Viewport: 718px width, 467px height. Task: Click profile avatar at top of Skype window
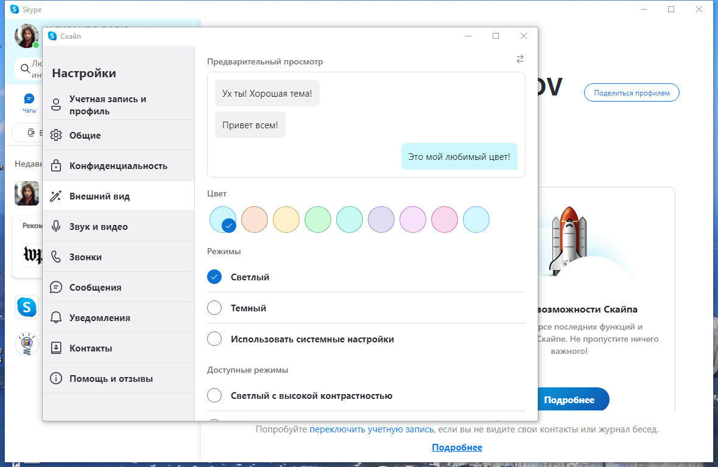(x=27, y=36)
